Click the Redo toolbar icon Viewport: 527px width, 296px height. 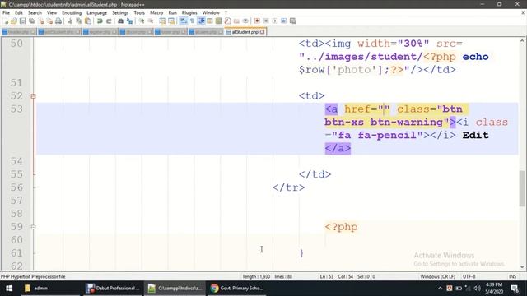click(x=109, y=21)
